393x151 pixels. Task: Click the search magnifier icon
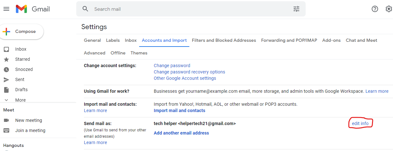tap(85, 9)
